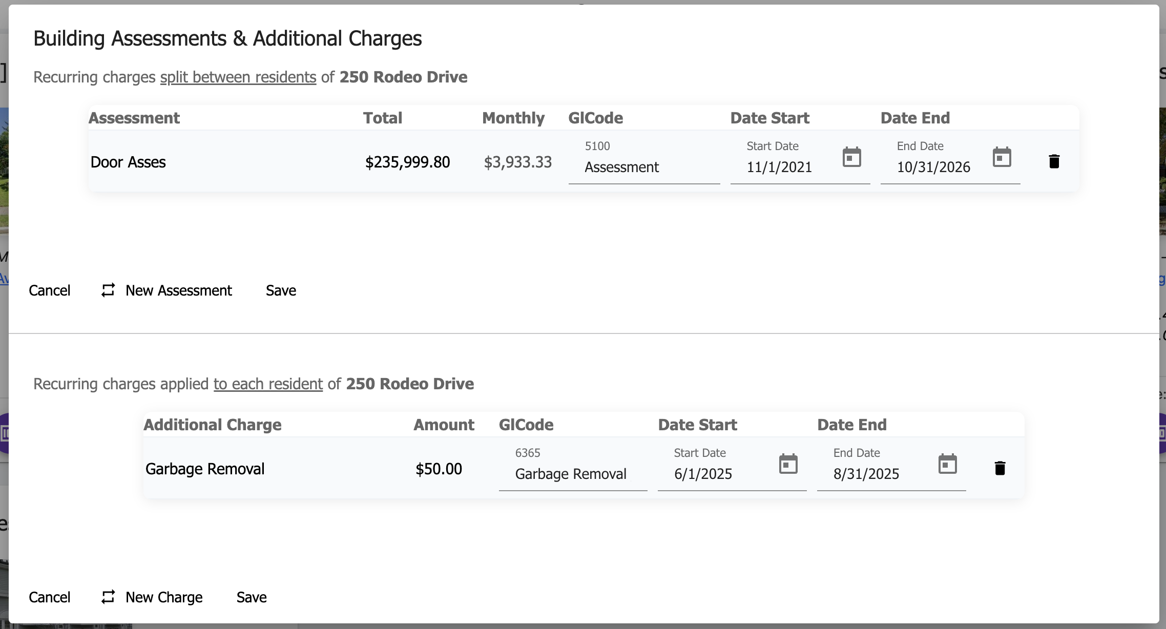Open the 6365 Garbage Removal GlCode dropdown
The image size is (1166, 629).
[573, 468]
